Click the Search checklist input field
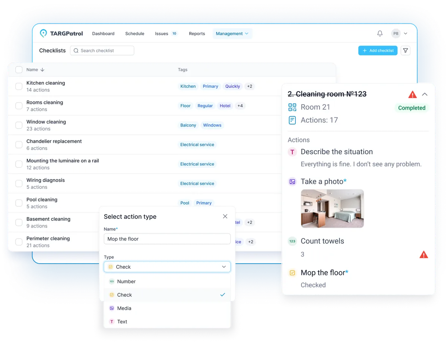447x342 pixels. tap(102, 51)
